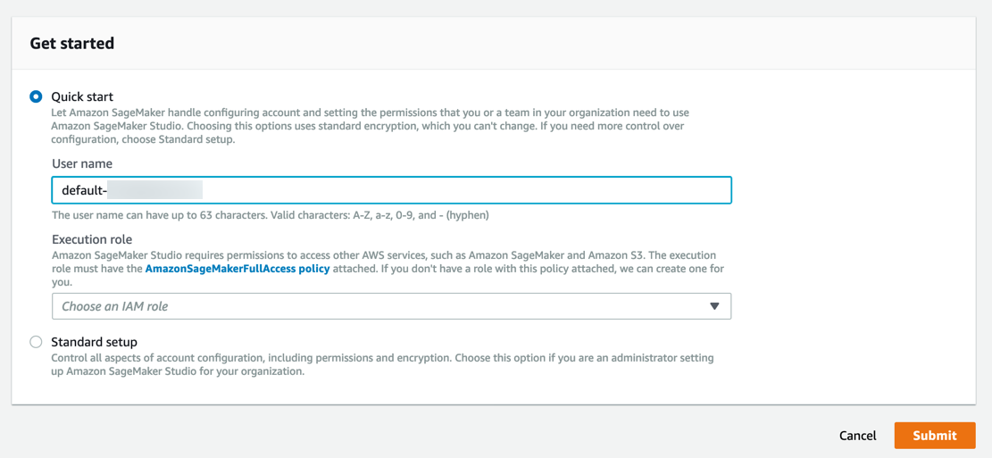Image resolution: width=992 pixels, height=458 pixels.
Task: Select the Standard setup radio option
Action: 36,342
